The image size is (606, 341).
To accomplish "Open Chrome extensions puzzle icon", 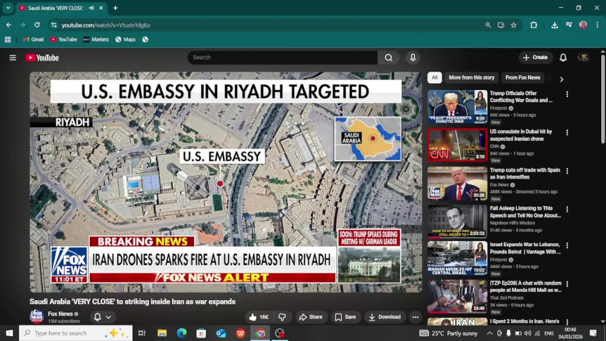I will [534, 25].
